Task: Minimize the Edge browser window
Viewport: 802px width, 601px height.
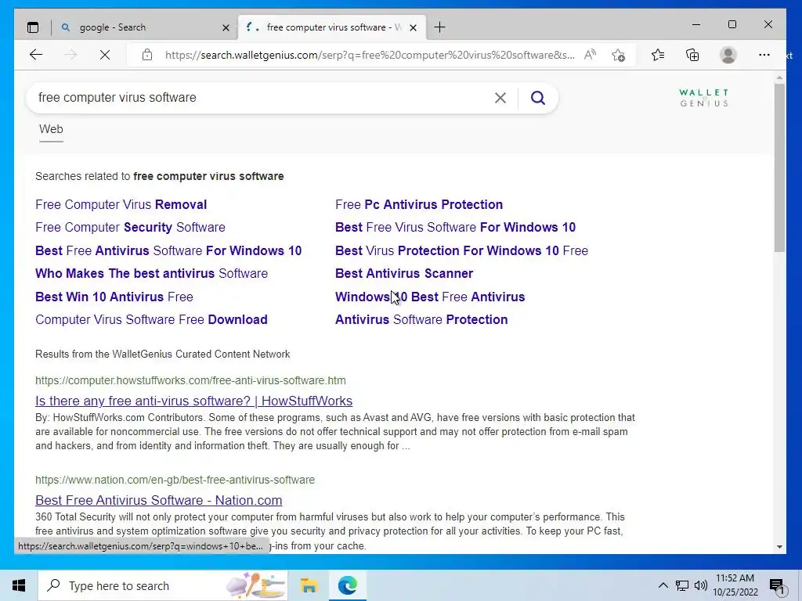Action: (696, 24)
